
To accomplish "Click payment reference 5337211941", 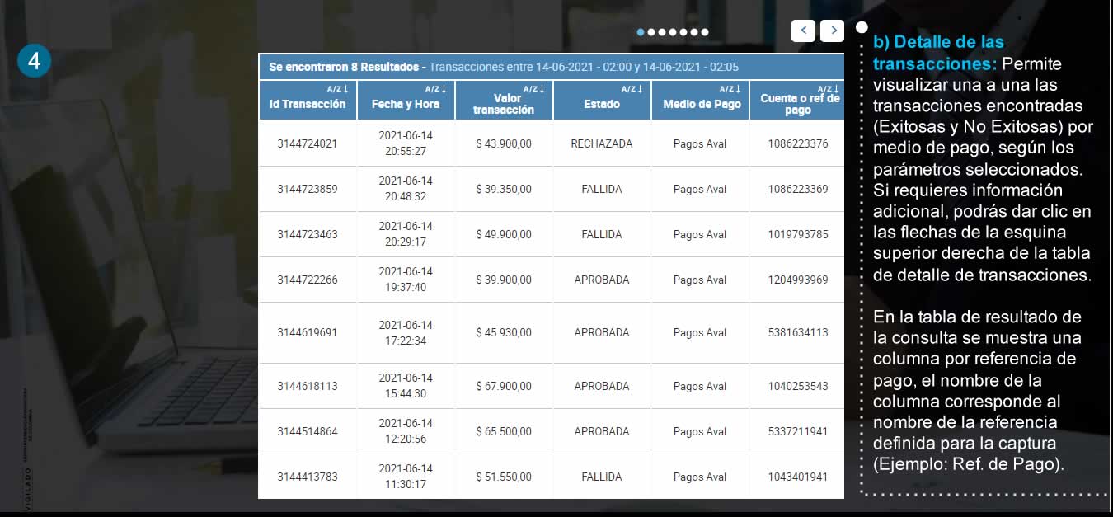I will coord(798,431).
